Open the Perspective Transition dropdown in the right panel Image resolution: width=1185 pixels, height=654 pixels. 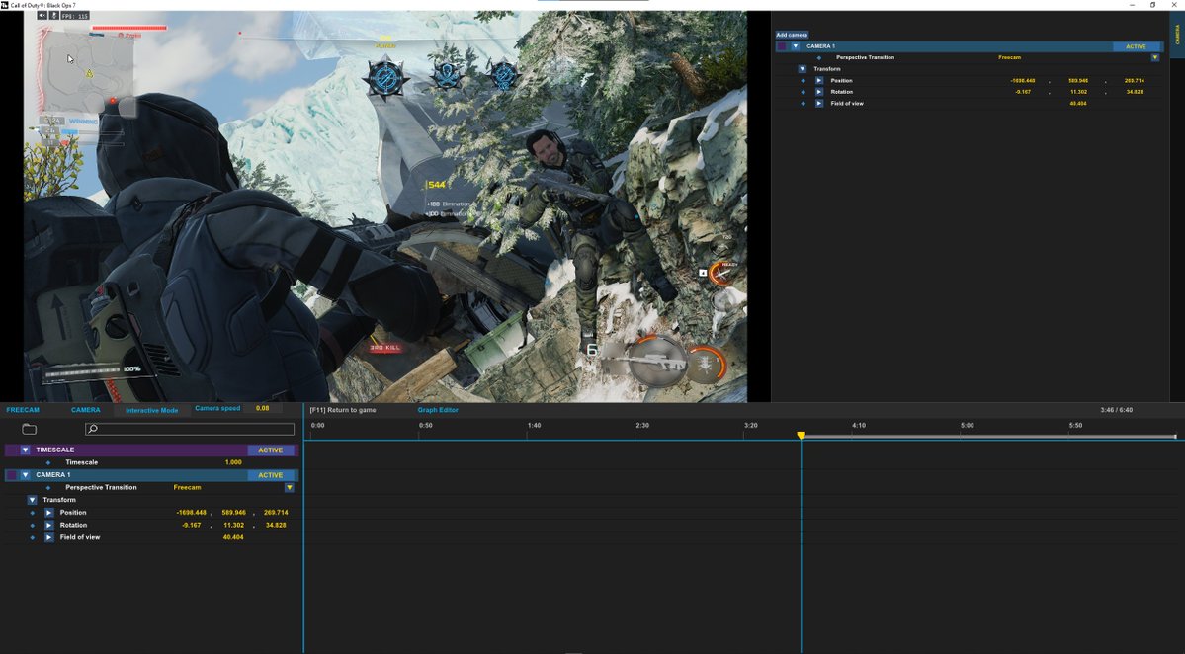(x=1154, y=57)
